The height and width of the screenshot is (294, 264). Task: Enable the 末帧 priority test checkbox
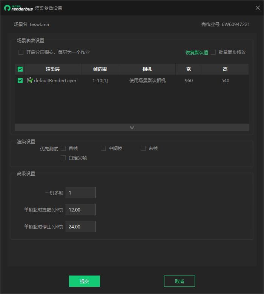click(143, 148)
